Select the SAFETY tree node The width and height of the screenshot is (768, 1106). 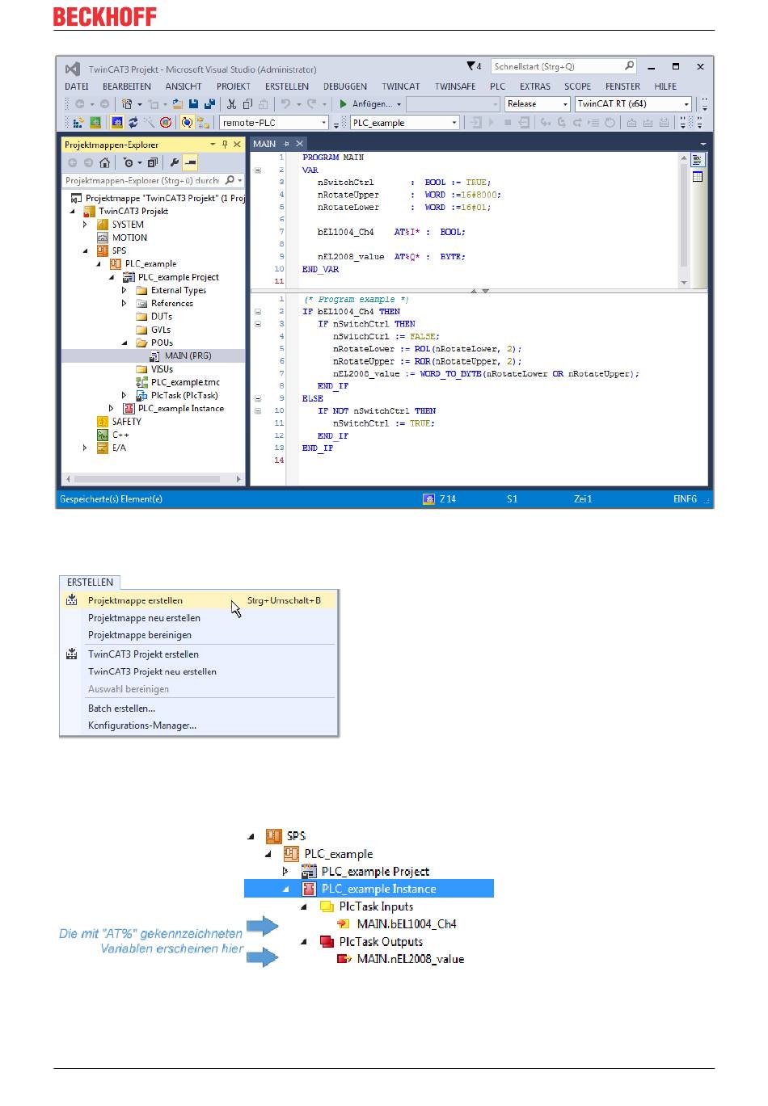(x=127, y=422)
